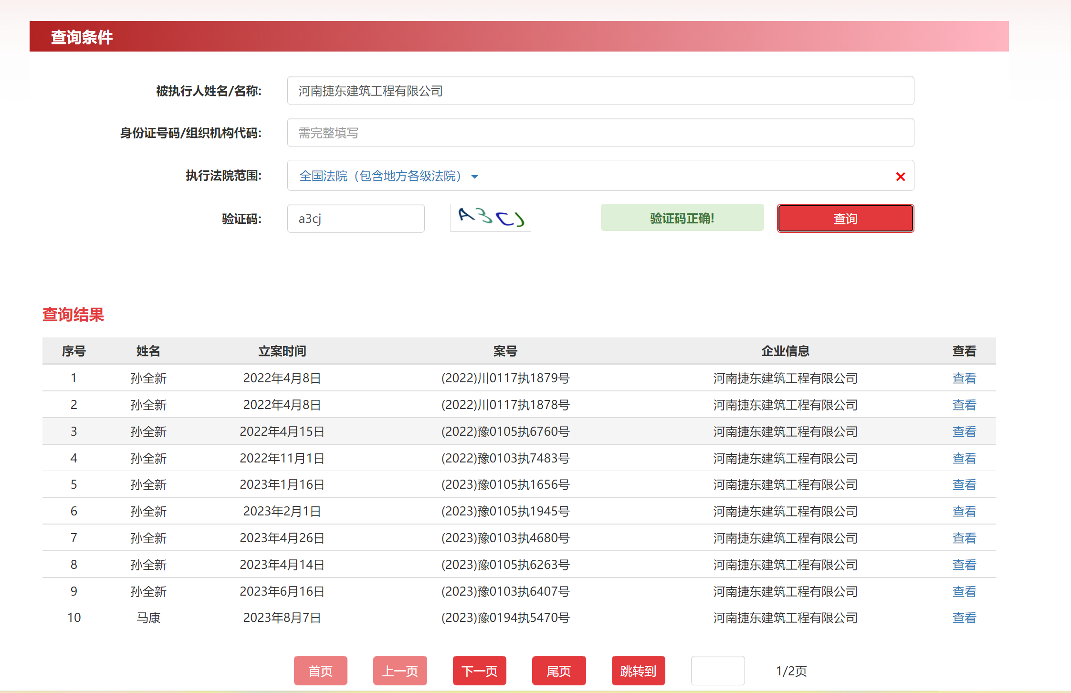Image resolution: width=1071 pixels, height=693 pixels.
Task: Open 查看 for case 豫0103执6407号
Action: [x=964, y=592]
